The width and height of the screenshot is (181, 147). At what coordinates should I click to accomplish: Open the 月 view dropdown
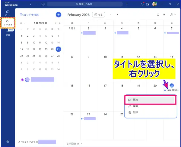173,15
